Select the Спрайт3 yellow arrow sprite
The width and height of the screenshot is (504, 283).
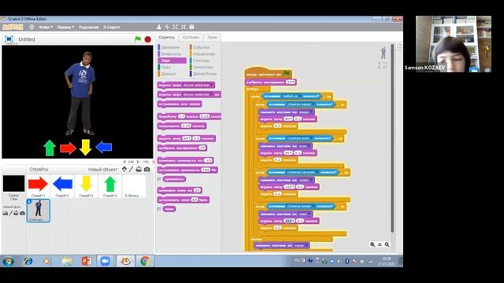(x=86, y=186)
